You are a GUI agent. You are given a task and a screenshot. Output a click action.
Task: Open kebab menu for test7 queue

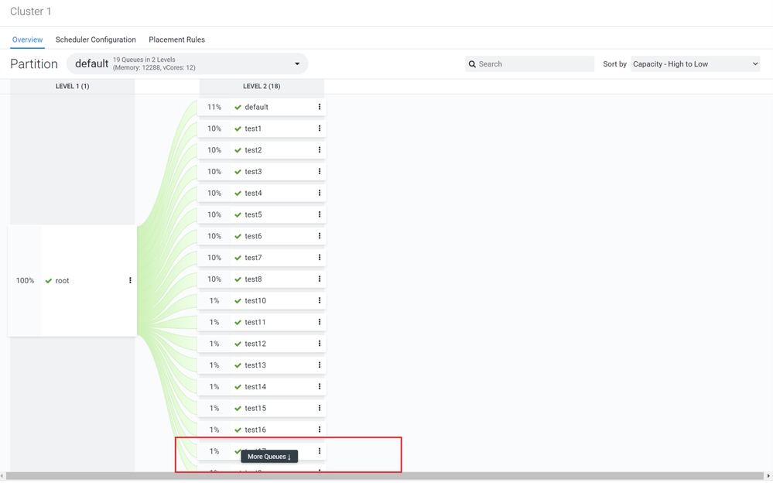click(320, 258)
